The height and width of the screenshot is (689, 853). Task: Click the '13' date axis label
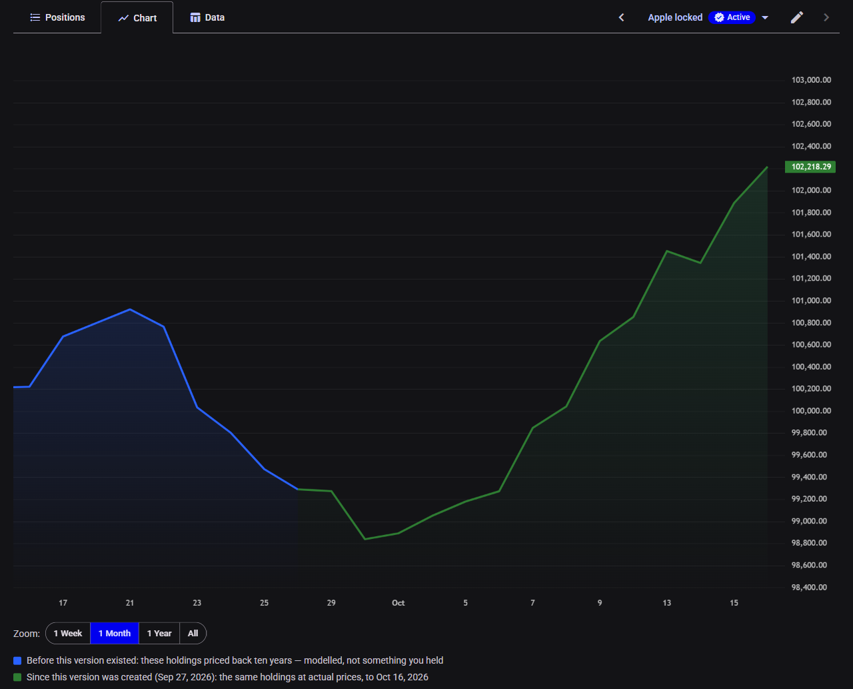[667, 603]
